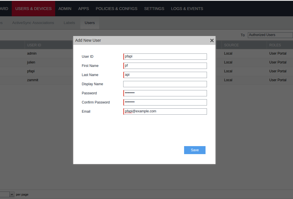Click into the Password field
The height and width of the screenshot is (199, 293).
point(165,93)
